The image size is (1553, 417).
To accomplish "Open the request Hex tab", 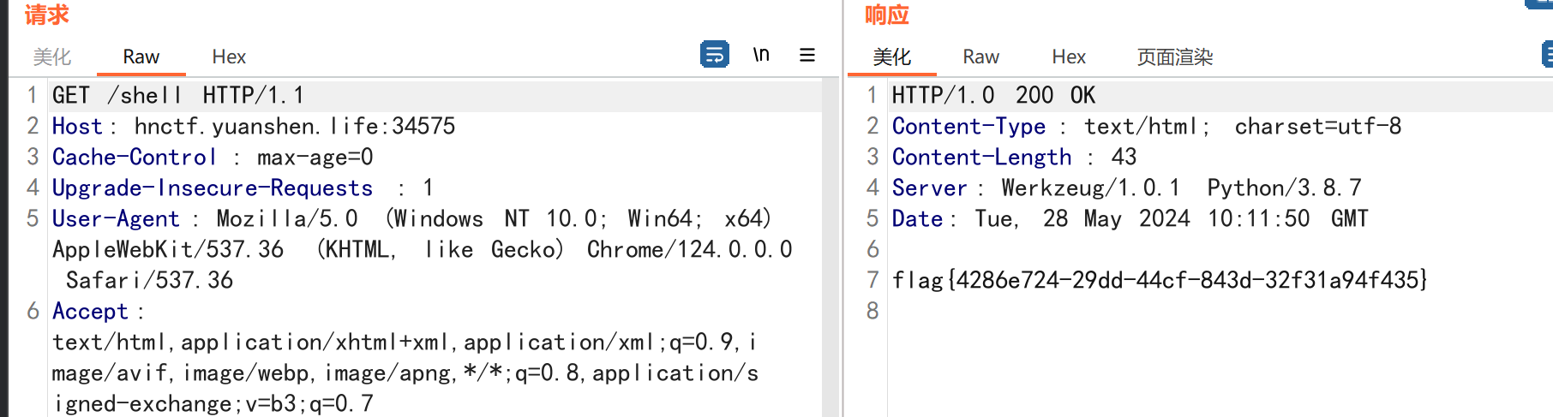I will [x=229, y=57].
